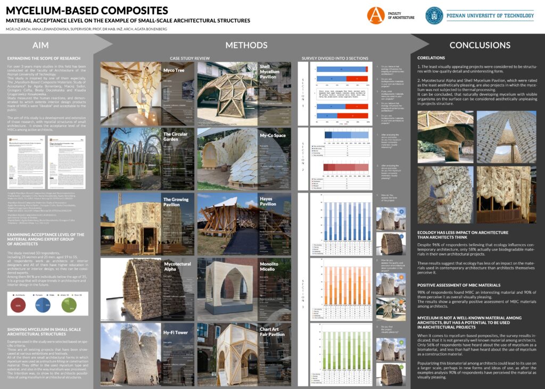545x389 pixels.
Task: Open The Growing Pavilion case study photo
Action: click(131, 224)
